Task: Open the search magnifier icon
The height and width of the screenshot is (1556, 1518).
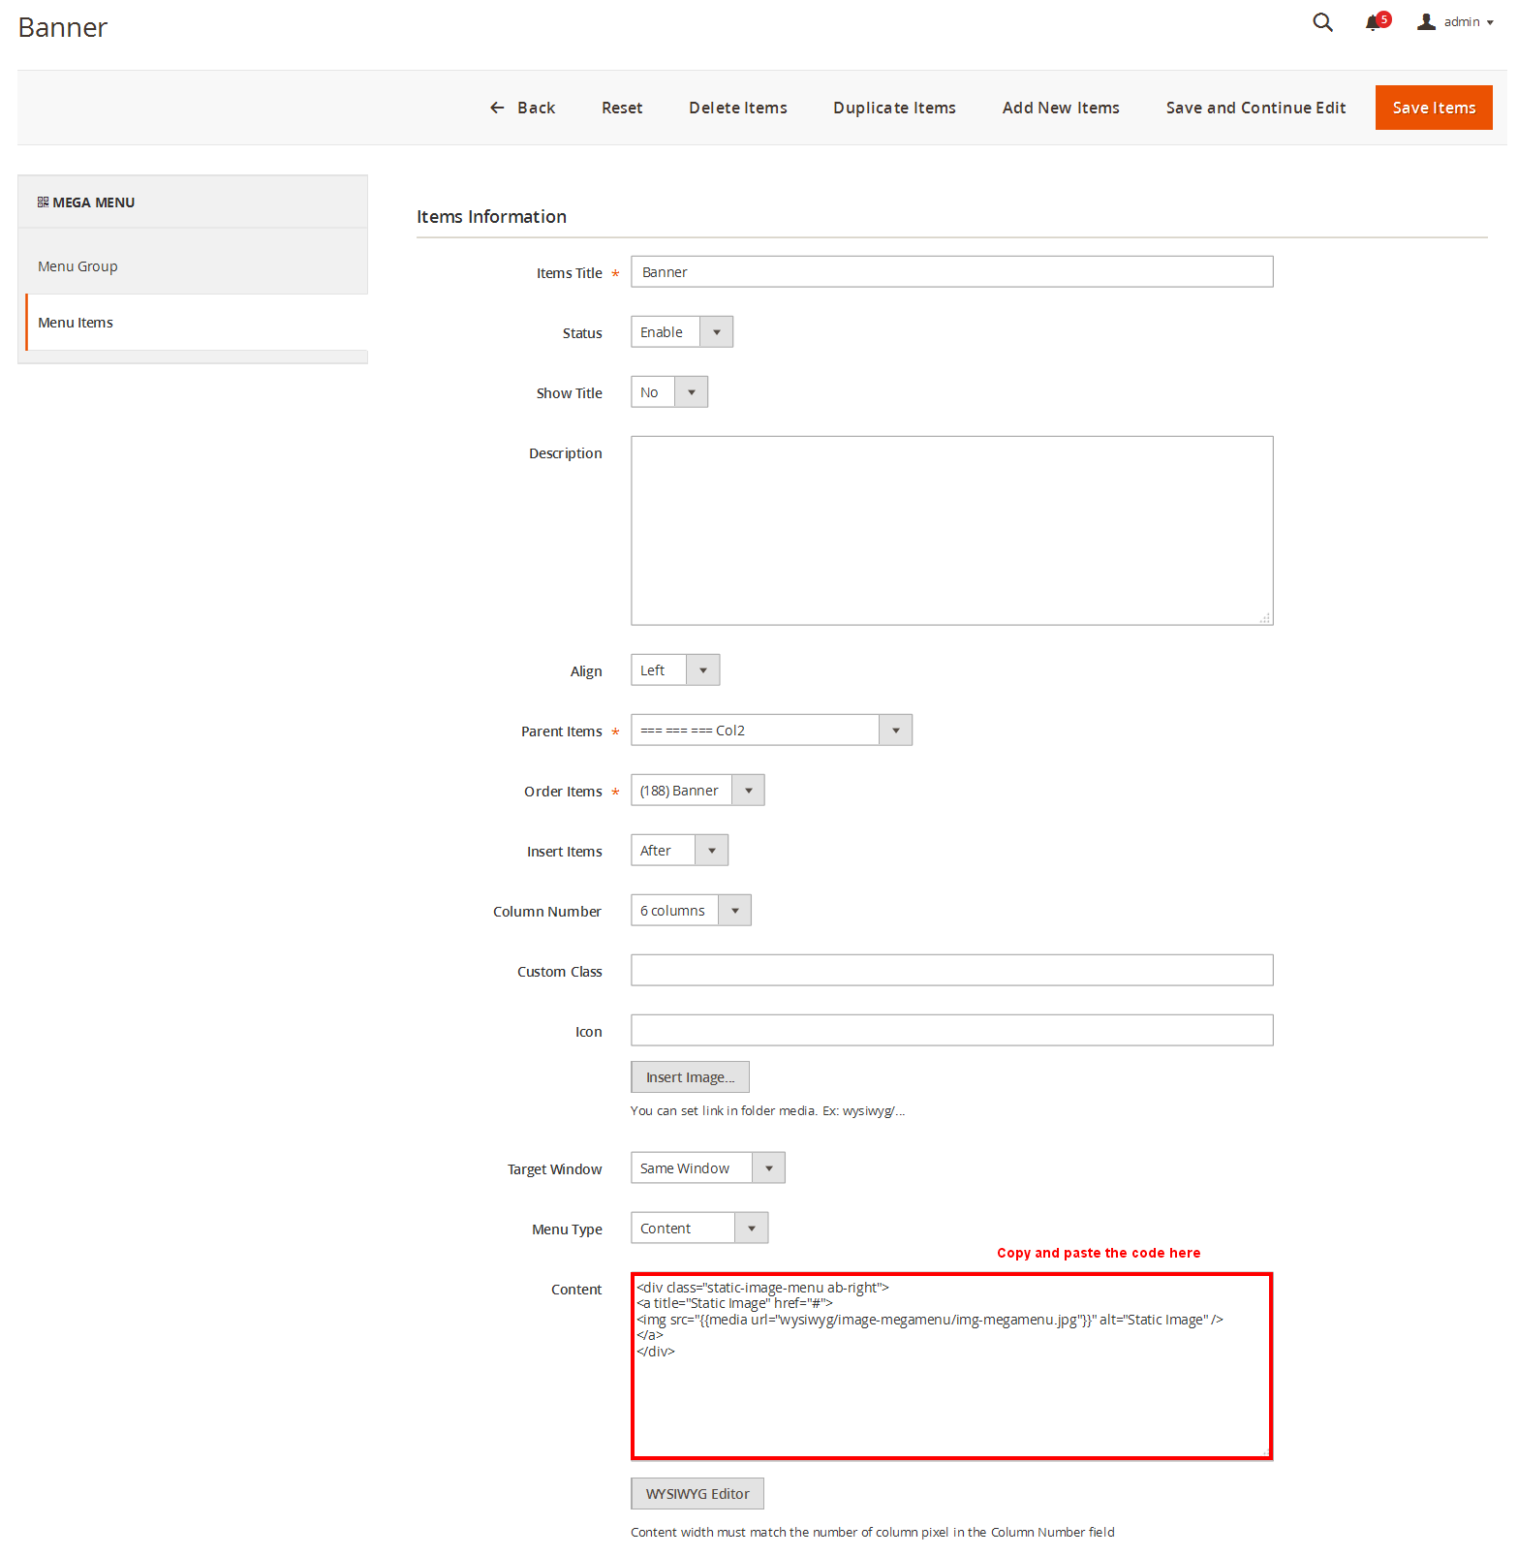Action: click(x=1322, y=22)
